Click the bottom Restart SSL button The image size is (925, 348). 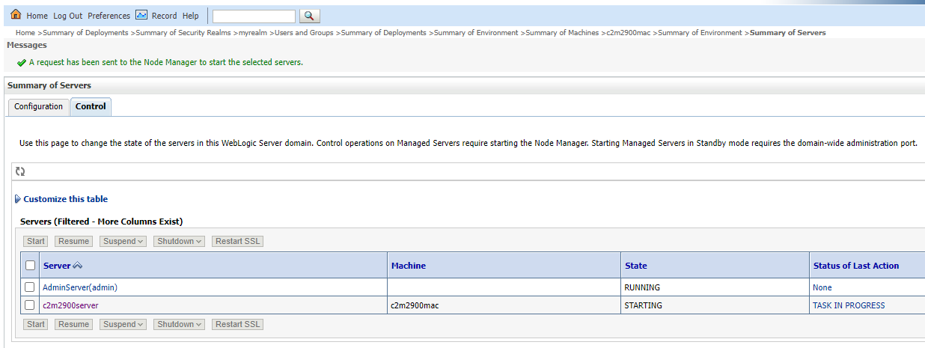tap(238, 324)
